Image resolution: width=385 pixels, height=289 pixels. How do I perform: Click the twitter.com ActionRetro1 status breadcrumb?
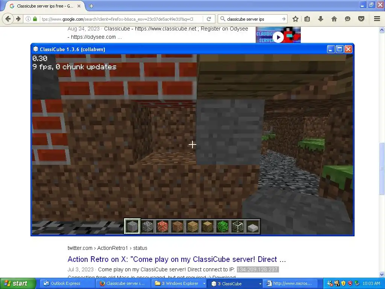pos(107,248)
